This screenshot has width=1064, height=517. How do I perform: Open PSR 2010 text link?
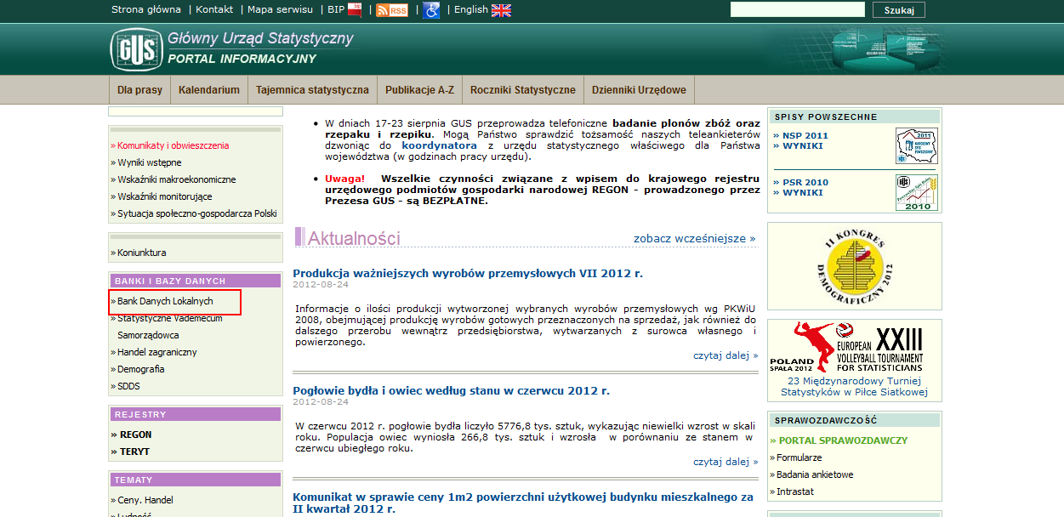[805, 182]
